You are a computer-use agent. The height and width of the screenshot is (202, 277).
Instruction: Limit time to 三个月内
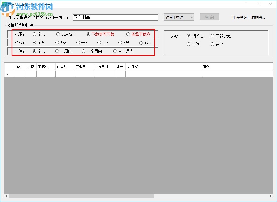tap(123, 51)
